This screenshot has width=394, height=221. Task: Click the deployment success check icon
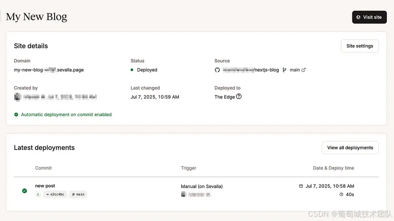coord(24,191)
